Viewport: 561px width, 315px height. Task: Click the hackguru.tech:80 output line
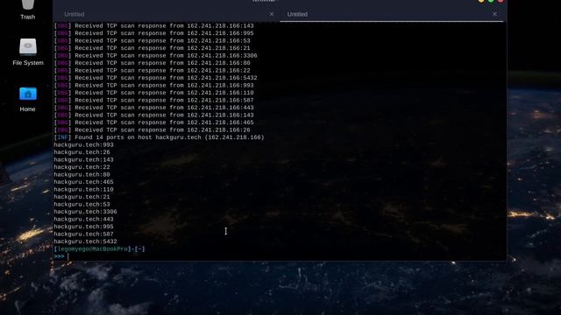click(x=82, y=175)
